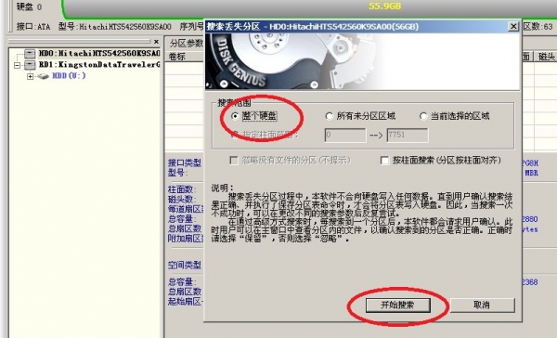Click the 卷标 column header

tap(177, 57)
